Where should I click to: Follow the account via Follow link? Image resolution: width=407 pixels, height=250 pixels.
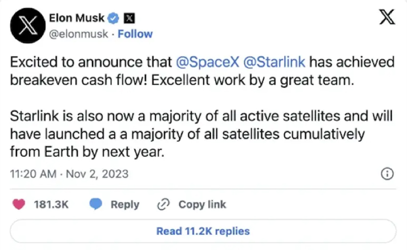pyautogui.click(x=134, y=34)
